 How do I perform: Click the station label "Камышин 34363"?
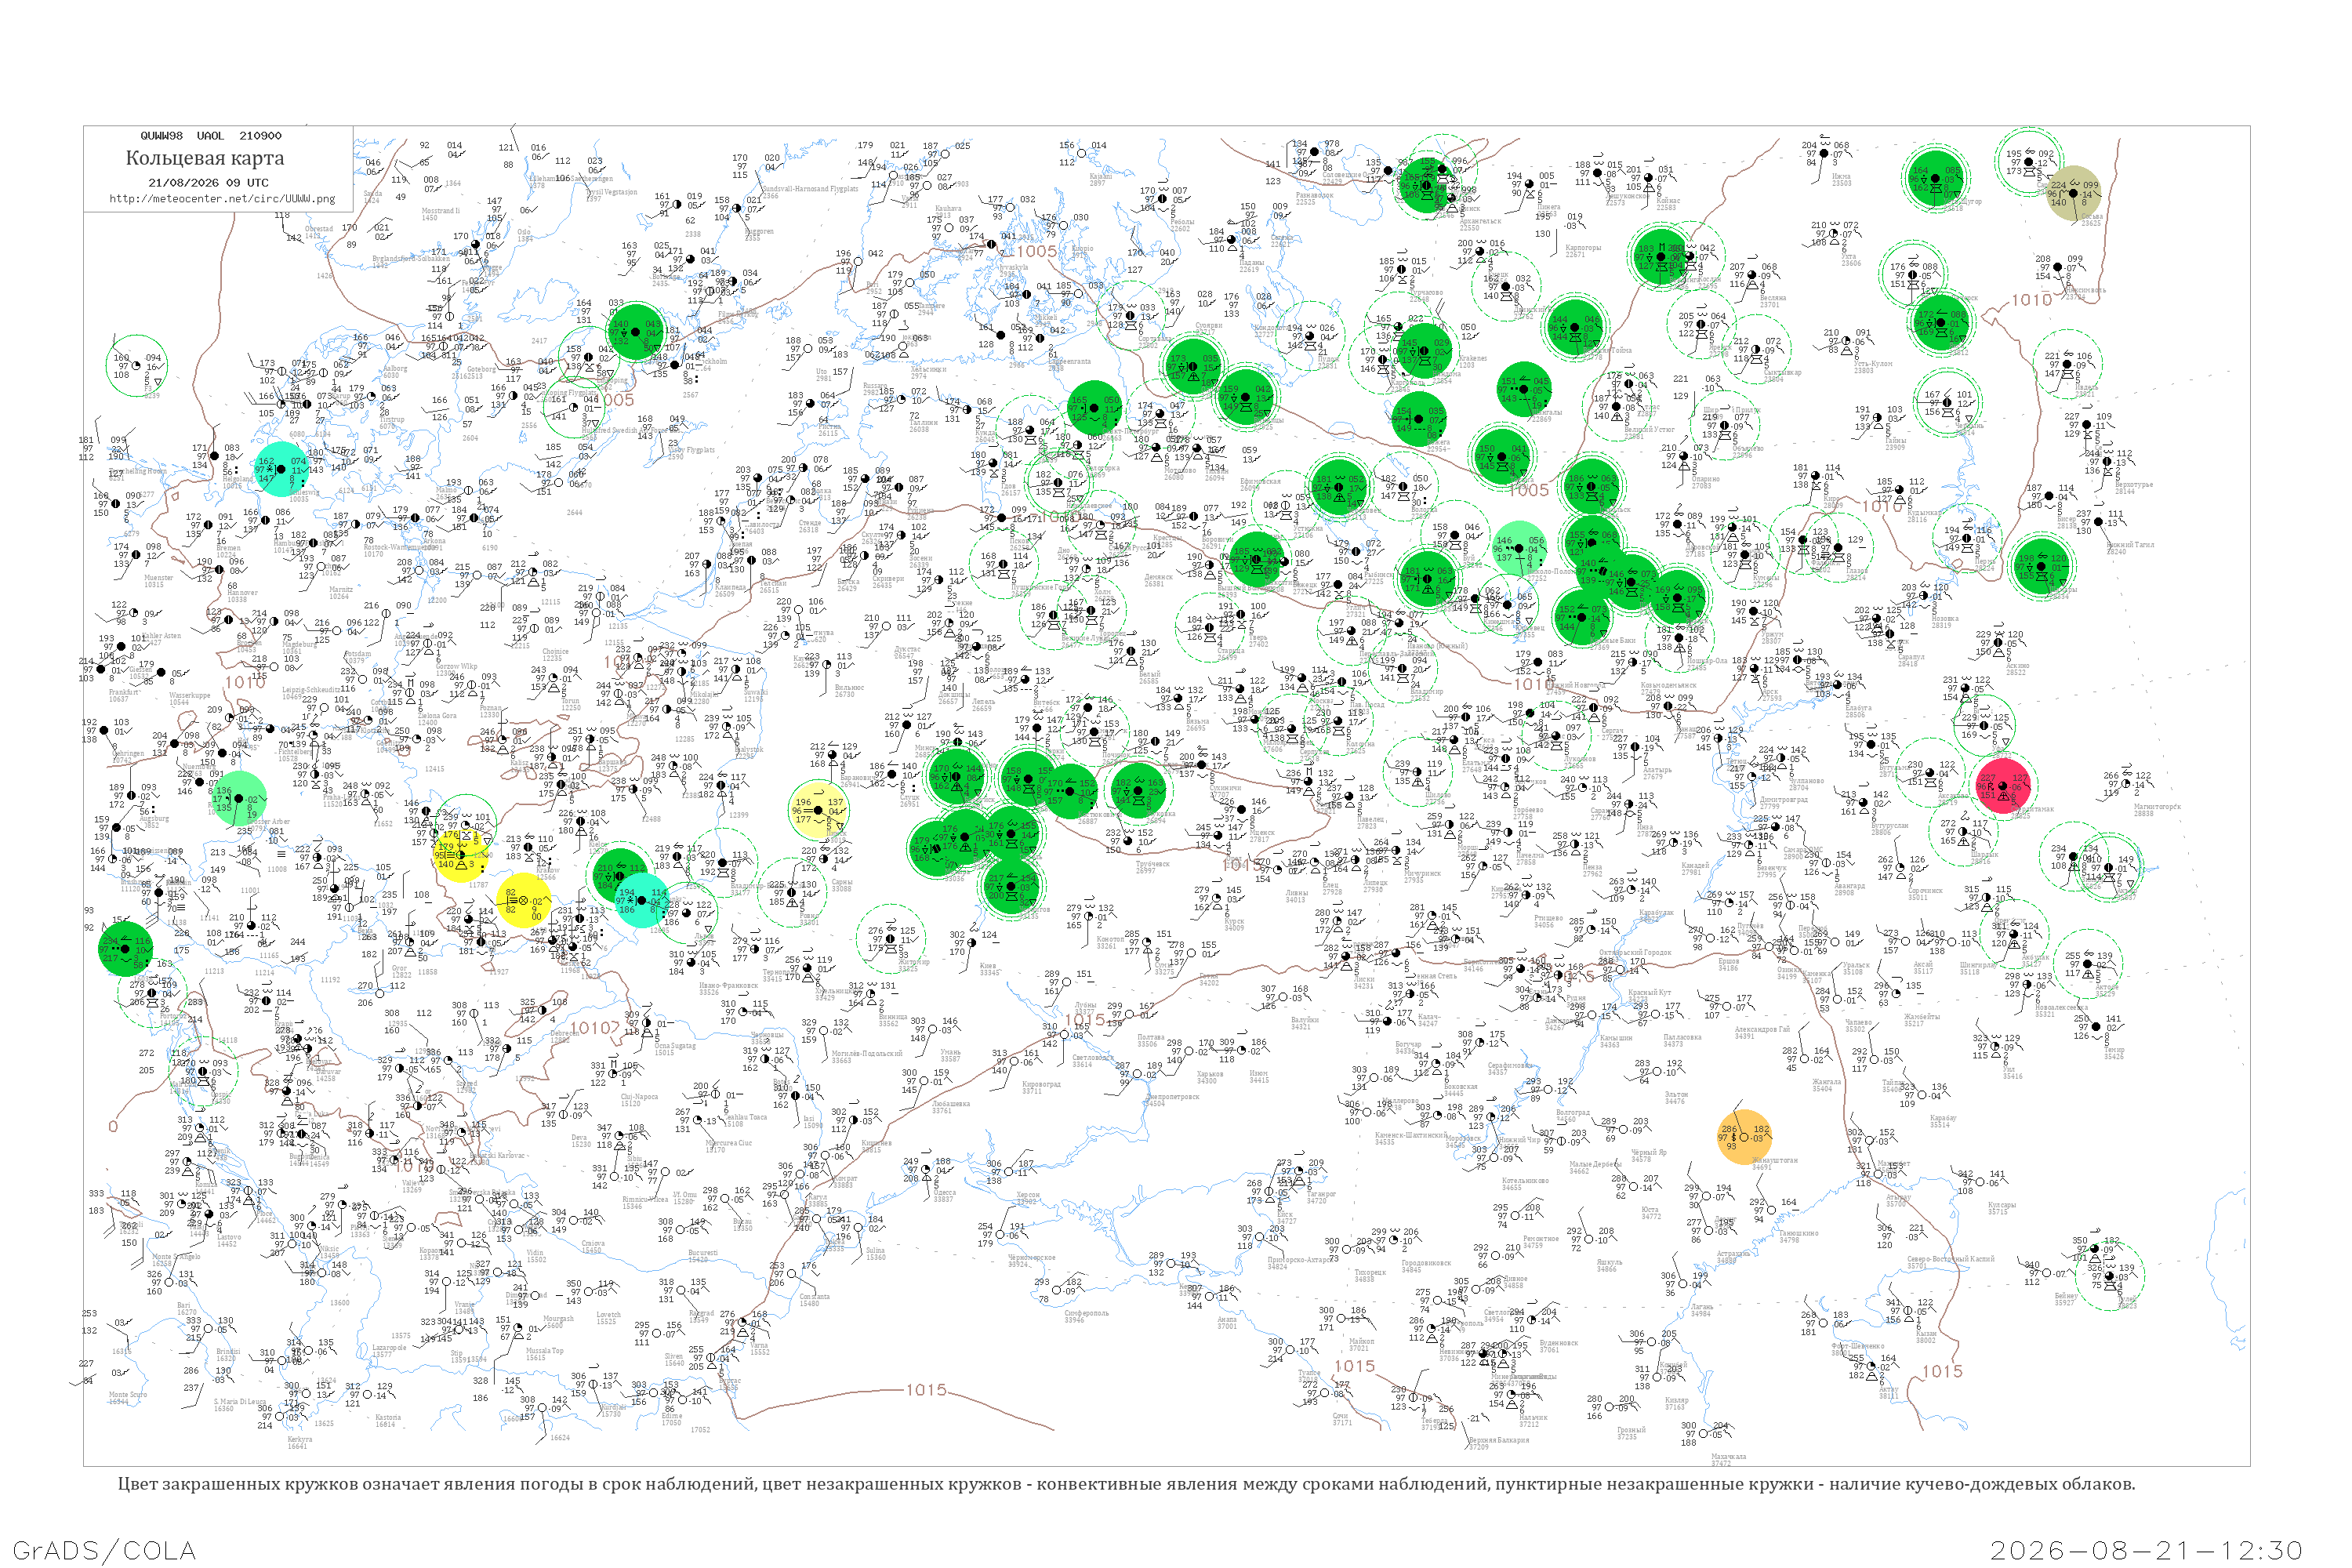tap(1615, 1041)
